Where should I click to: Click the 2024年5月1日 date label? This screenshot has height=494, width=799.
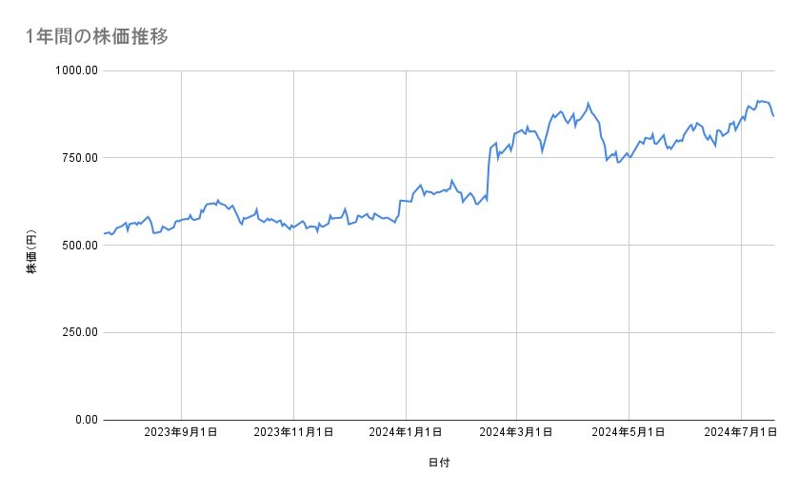coord(629,433)
